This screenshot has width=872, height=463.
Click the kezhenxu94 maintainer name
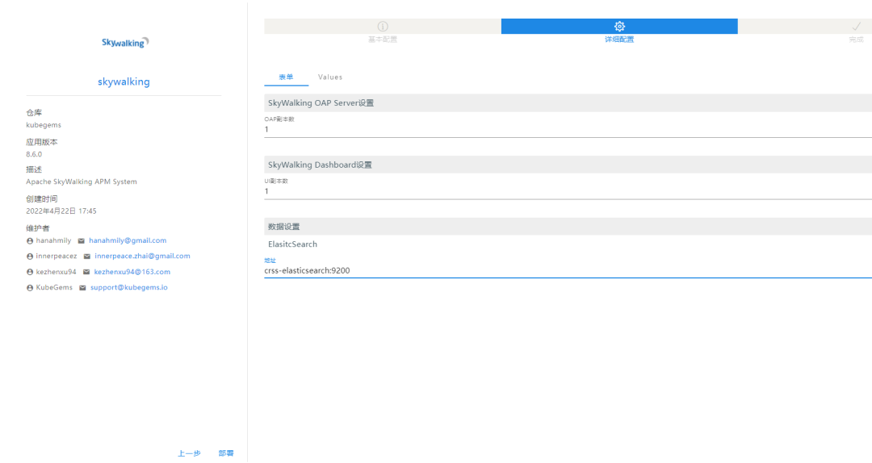point(56,272)
